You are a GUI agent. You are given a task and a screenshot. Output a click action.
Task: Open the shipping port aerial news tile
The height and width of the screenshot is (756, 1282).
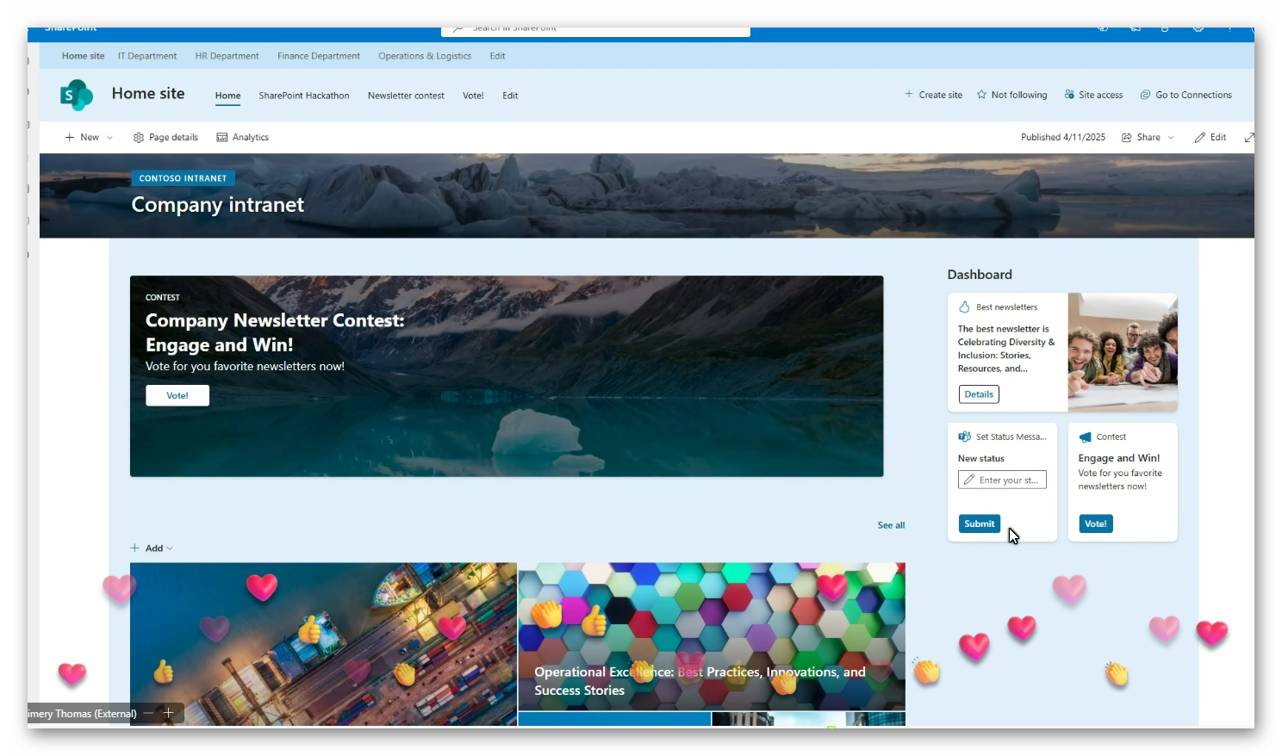point(323,644)
